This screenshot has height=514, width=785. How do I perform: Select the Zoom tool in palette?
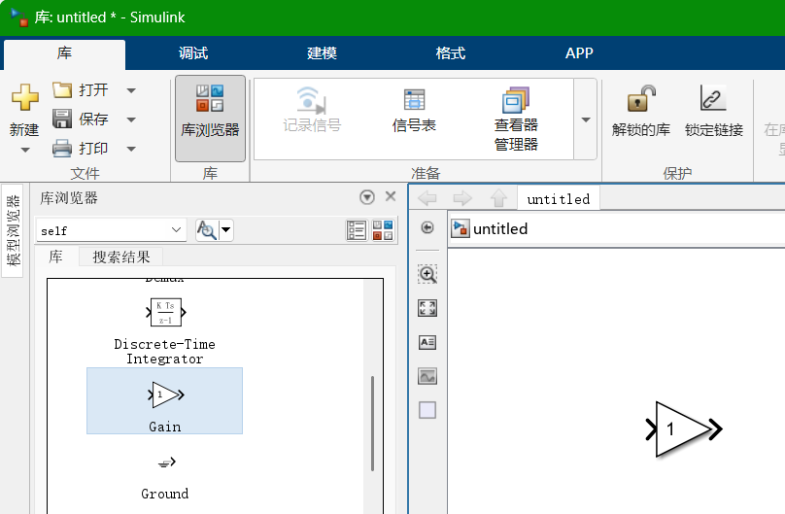click(x=427, y=274)
